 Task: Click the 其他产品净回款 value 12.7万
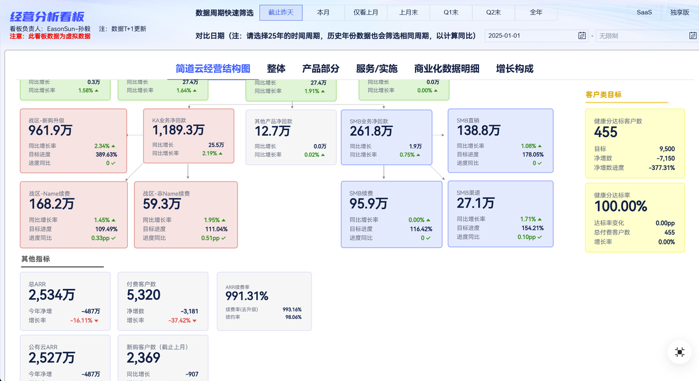click(x=273, y=131)
